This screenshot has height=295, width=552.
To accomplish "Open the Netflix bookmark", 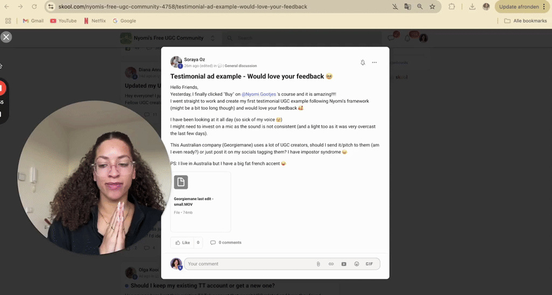I will click(95, 21).
